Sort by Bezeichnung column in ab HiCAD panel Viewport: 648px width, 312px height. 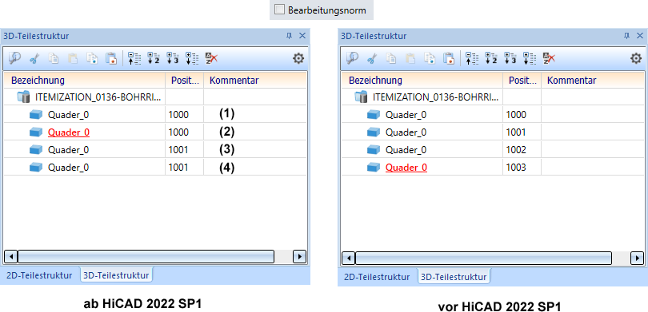pyautogui.click(x=85, y=80)
